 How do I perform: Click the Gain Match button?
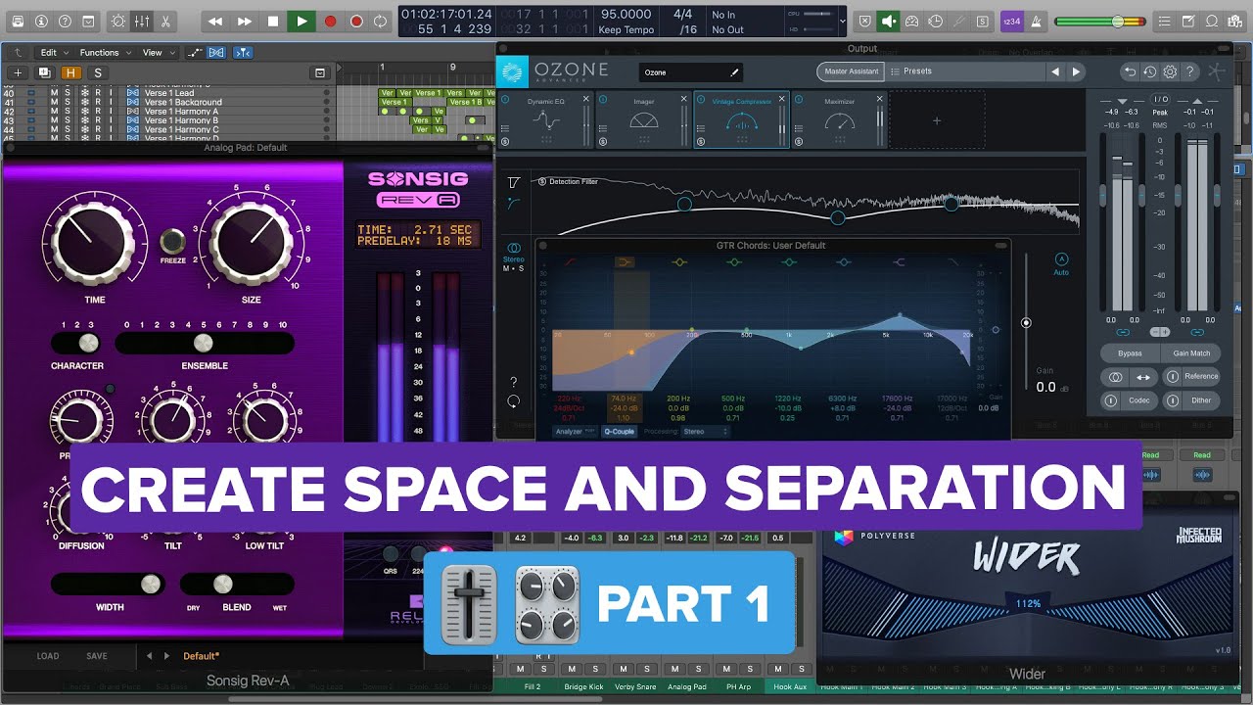click(1191, 352)
